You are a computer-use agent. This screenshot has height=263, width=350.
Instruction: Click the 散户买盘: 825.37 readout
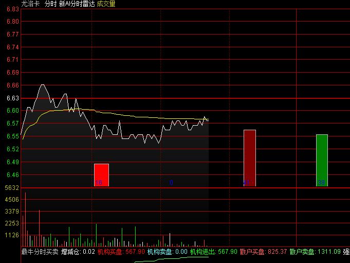click(x=263, y=252)
